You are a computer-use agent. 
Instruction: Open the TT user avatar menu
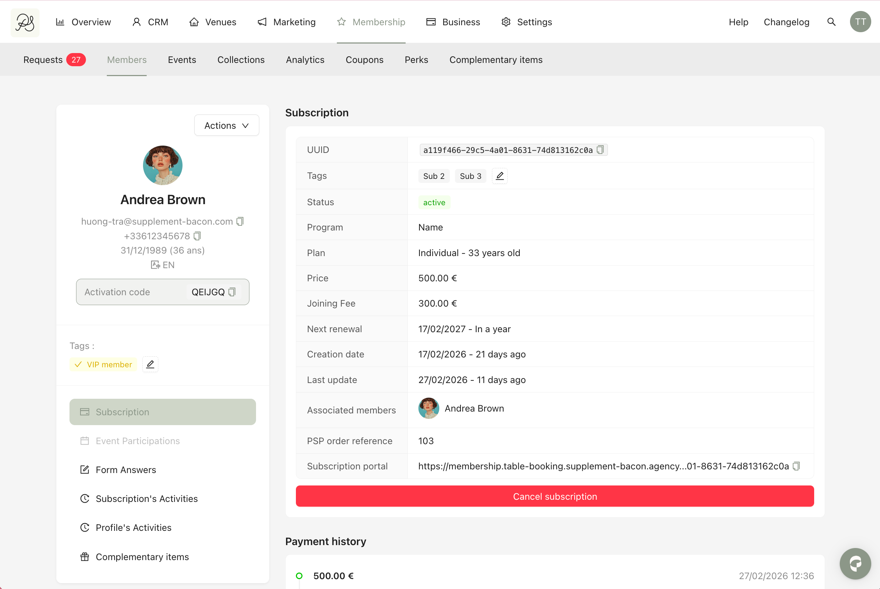[860, 22]
